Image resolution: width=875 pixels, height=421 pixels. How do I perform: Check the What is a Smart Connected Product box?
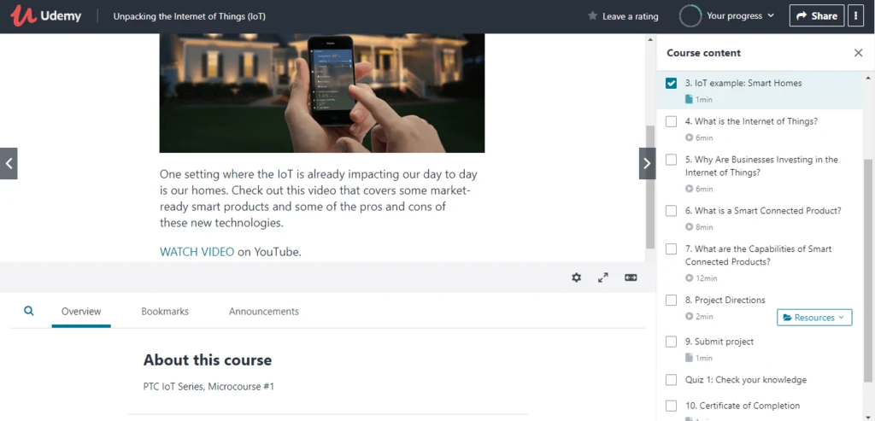[672, 211]
